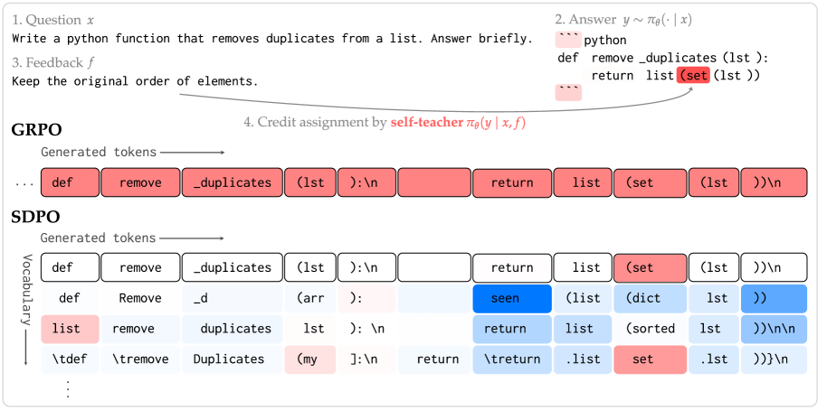
Task: Click the closing pink '```' fence under the answer
Action: [x=568, y=93]
